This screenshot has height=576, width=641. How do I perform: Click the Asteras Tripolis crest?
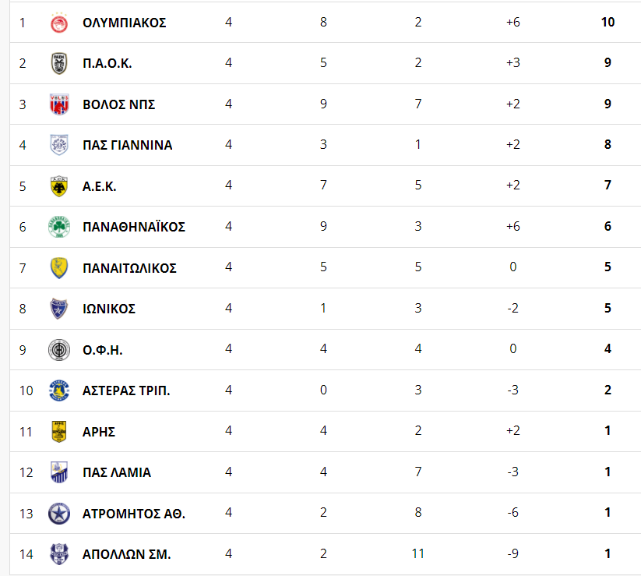(x=59, y=390)
